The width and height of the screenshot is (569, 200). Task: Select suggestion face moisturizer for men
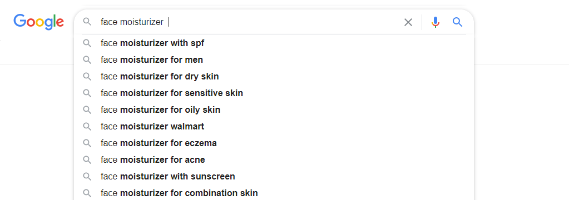click(x=274, y=60)
